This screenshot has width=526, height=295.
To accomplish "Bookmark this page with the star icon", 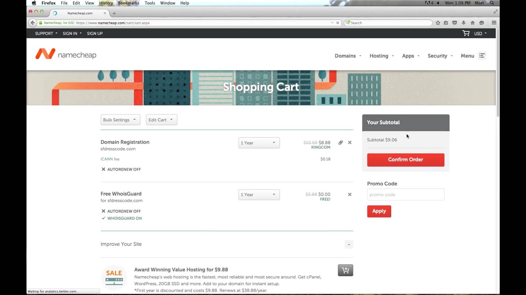I will pos(438,23).
